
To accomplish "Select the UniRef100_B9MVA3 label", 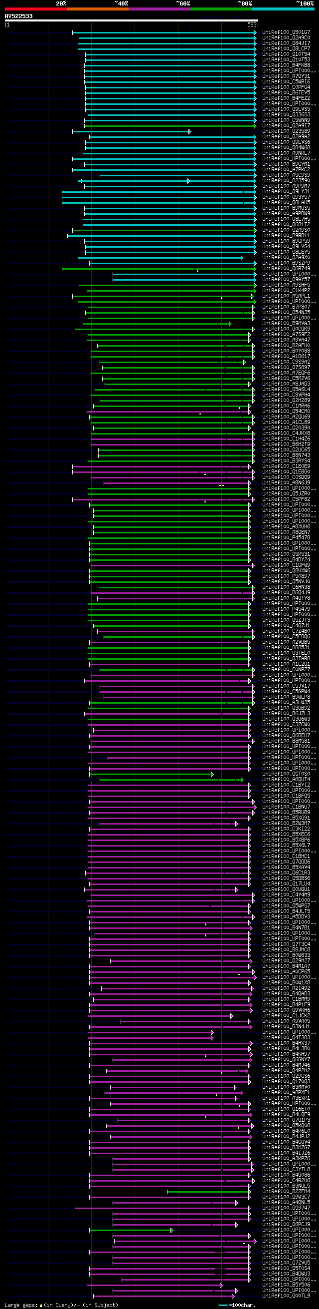I will point(287,324).
